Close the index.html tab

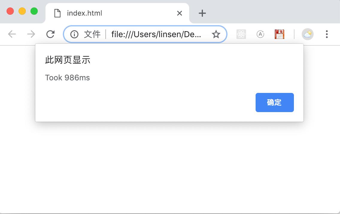(179, 13)
